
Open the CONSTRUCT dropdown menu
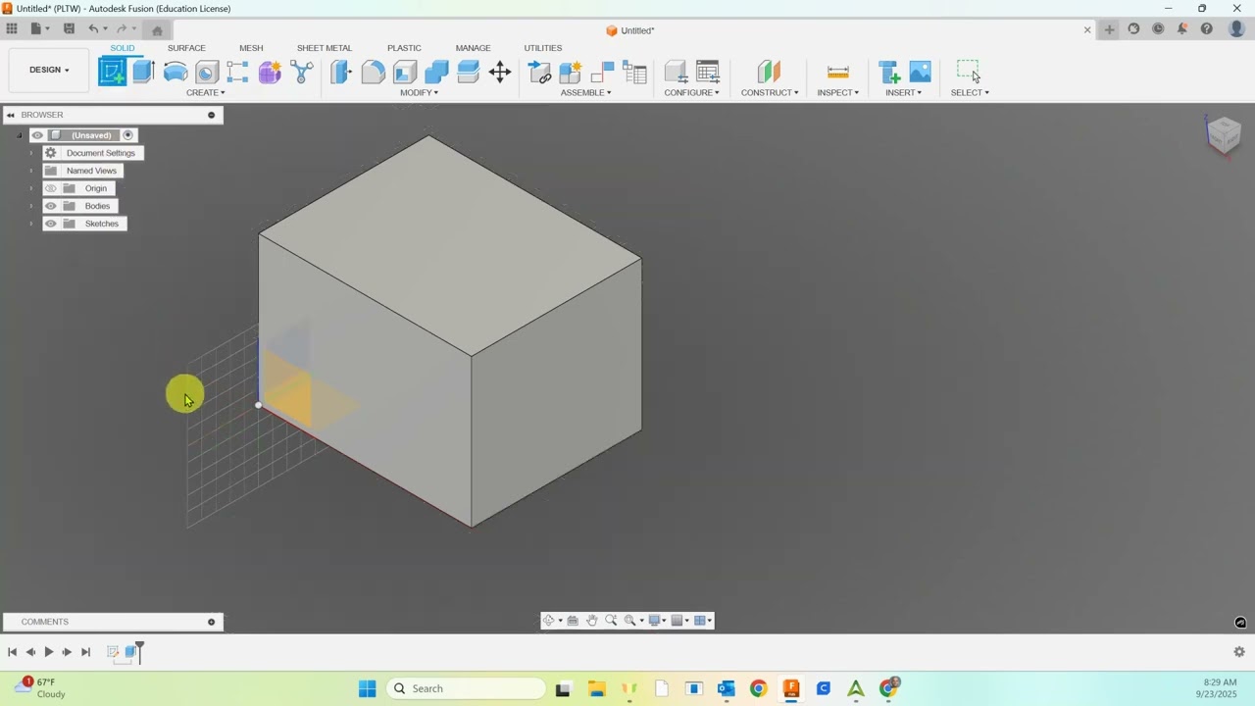coord(770,93)
